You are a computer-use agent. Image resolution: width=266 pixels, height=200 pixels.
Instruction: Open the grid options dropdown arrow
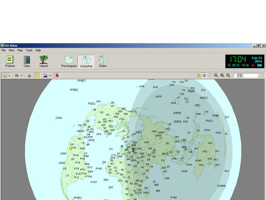[x=22, y=76]
